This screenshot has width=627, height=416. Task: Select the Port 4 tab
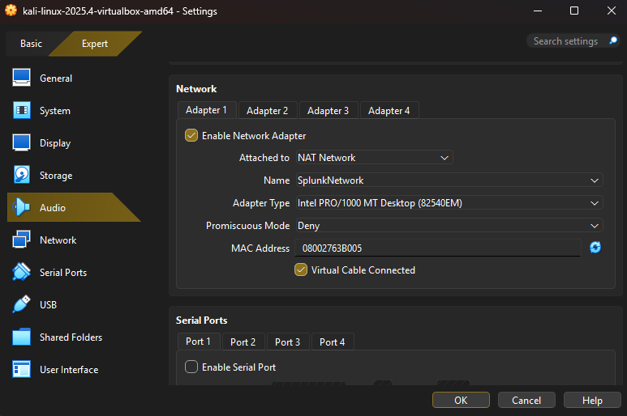(x=333, y=342)
